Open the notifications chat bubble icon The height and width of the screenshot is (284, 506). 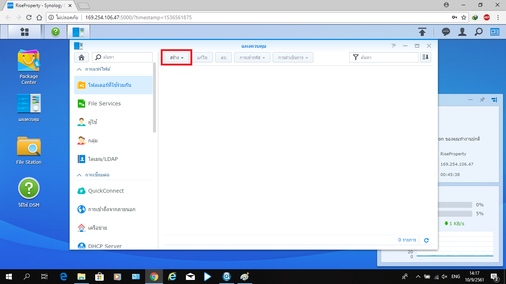coord(446,32)
